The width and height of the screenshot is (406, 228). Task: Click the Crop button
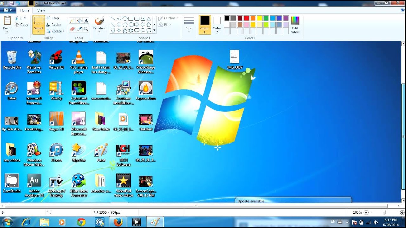point(53,18)
